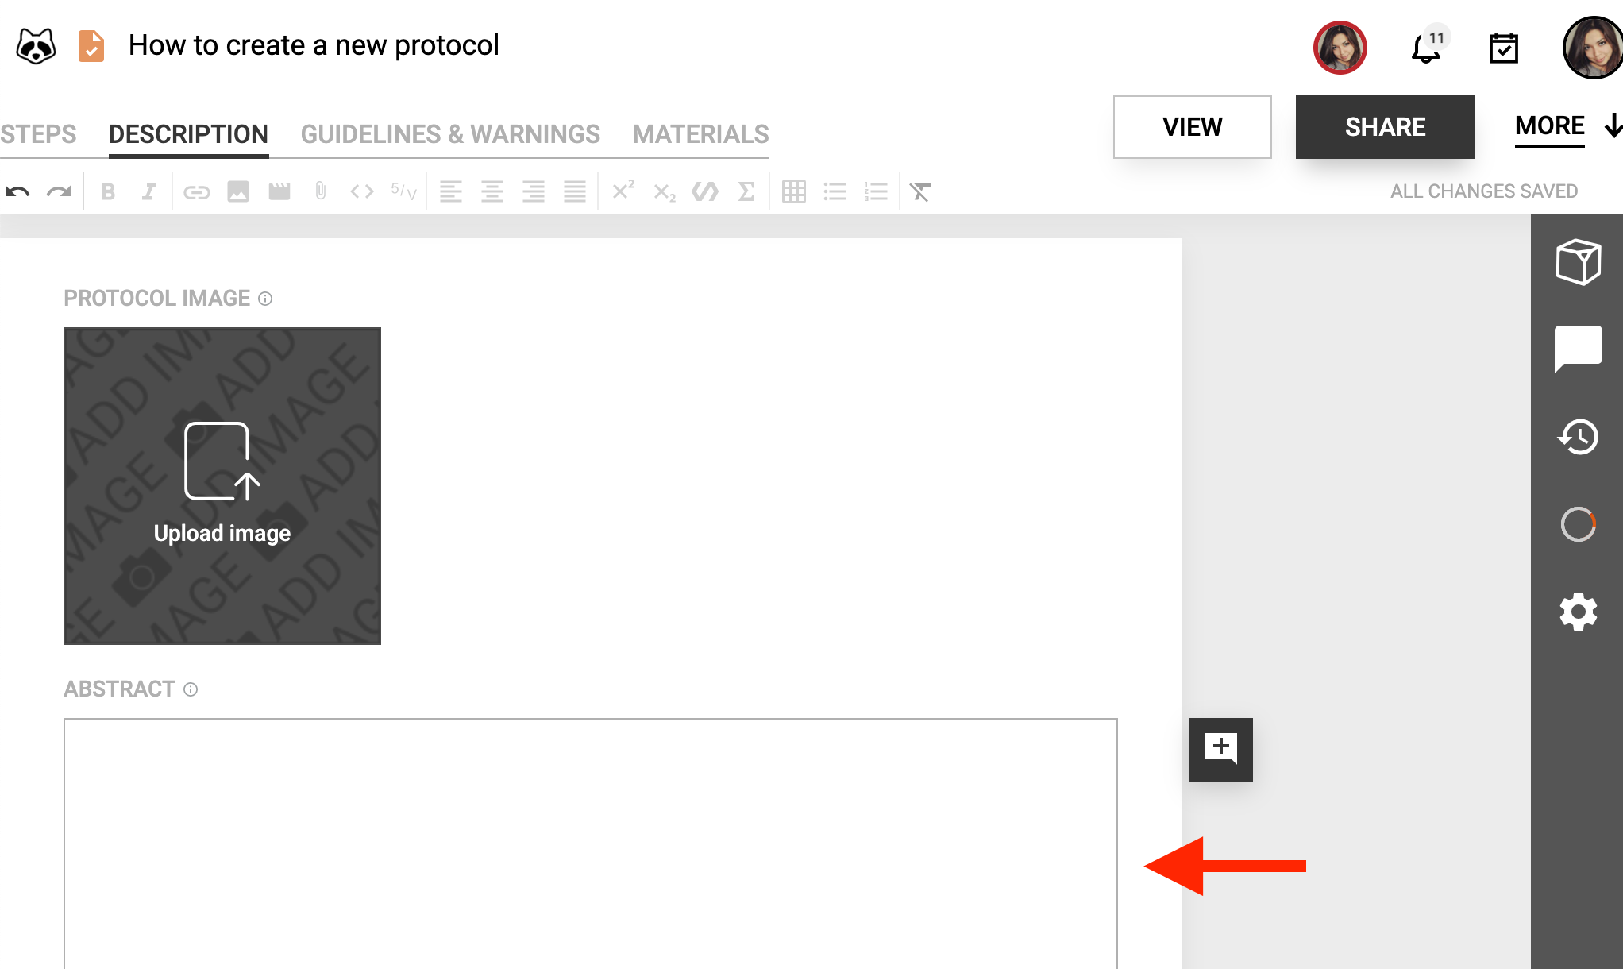Upload a protocol image

[222, 484]
